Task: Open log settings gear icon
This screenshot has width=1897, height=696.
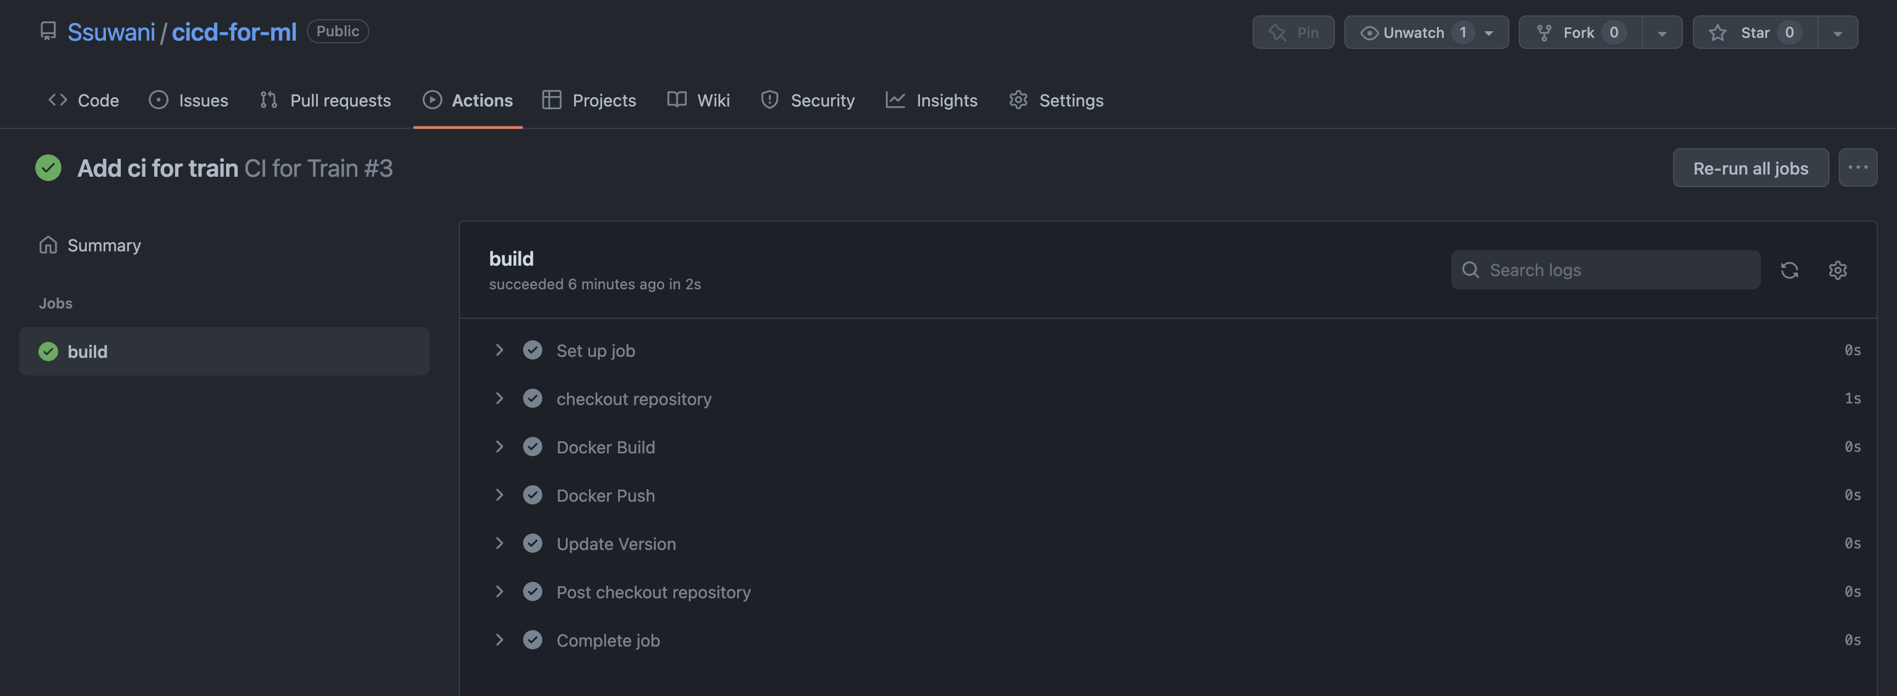Action: tap(1838, 270)
